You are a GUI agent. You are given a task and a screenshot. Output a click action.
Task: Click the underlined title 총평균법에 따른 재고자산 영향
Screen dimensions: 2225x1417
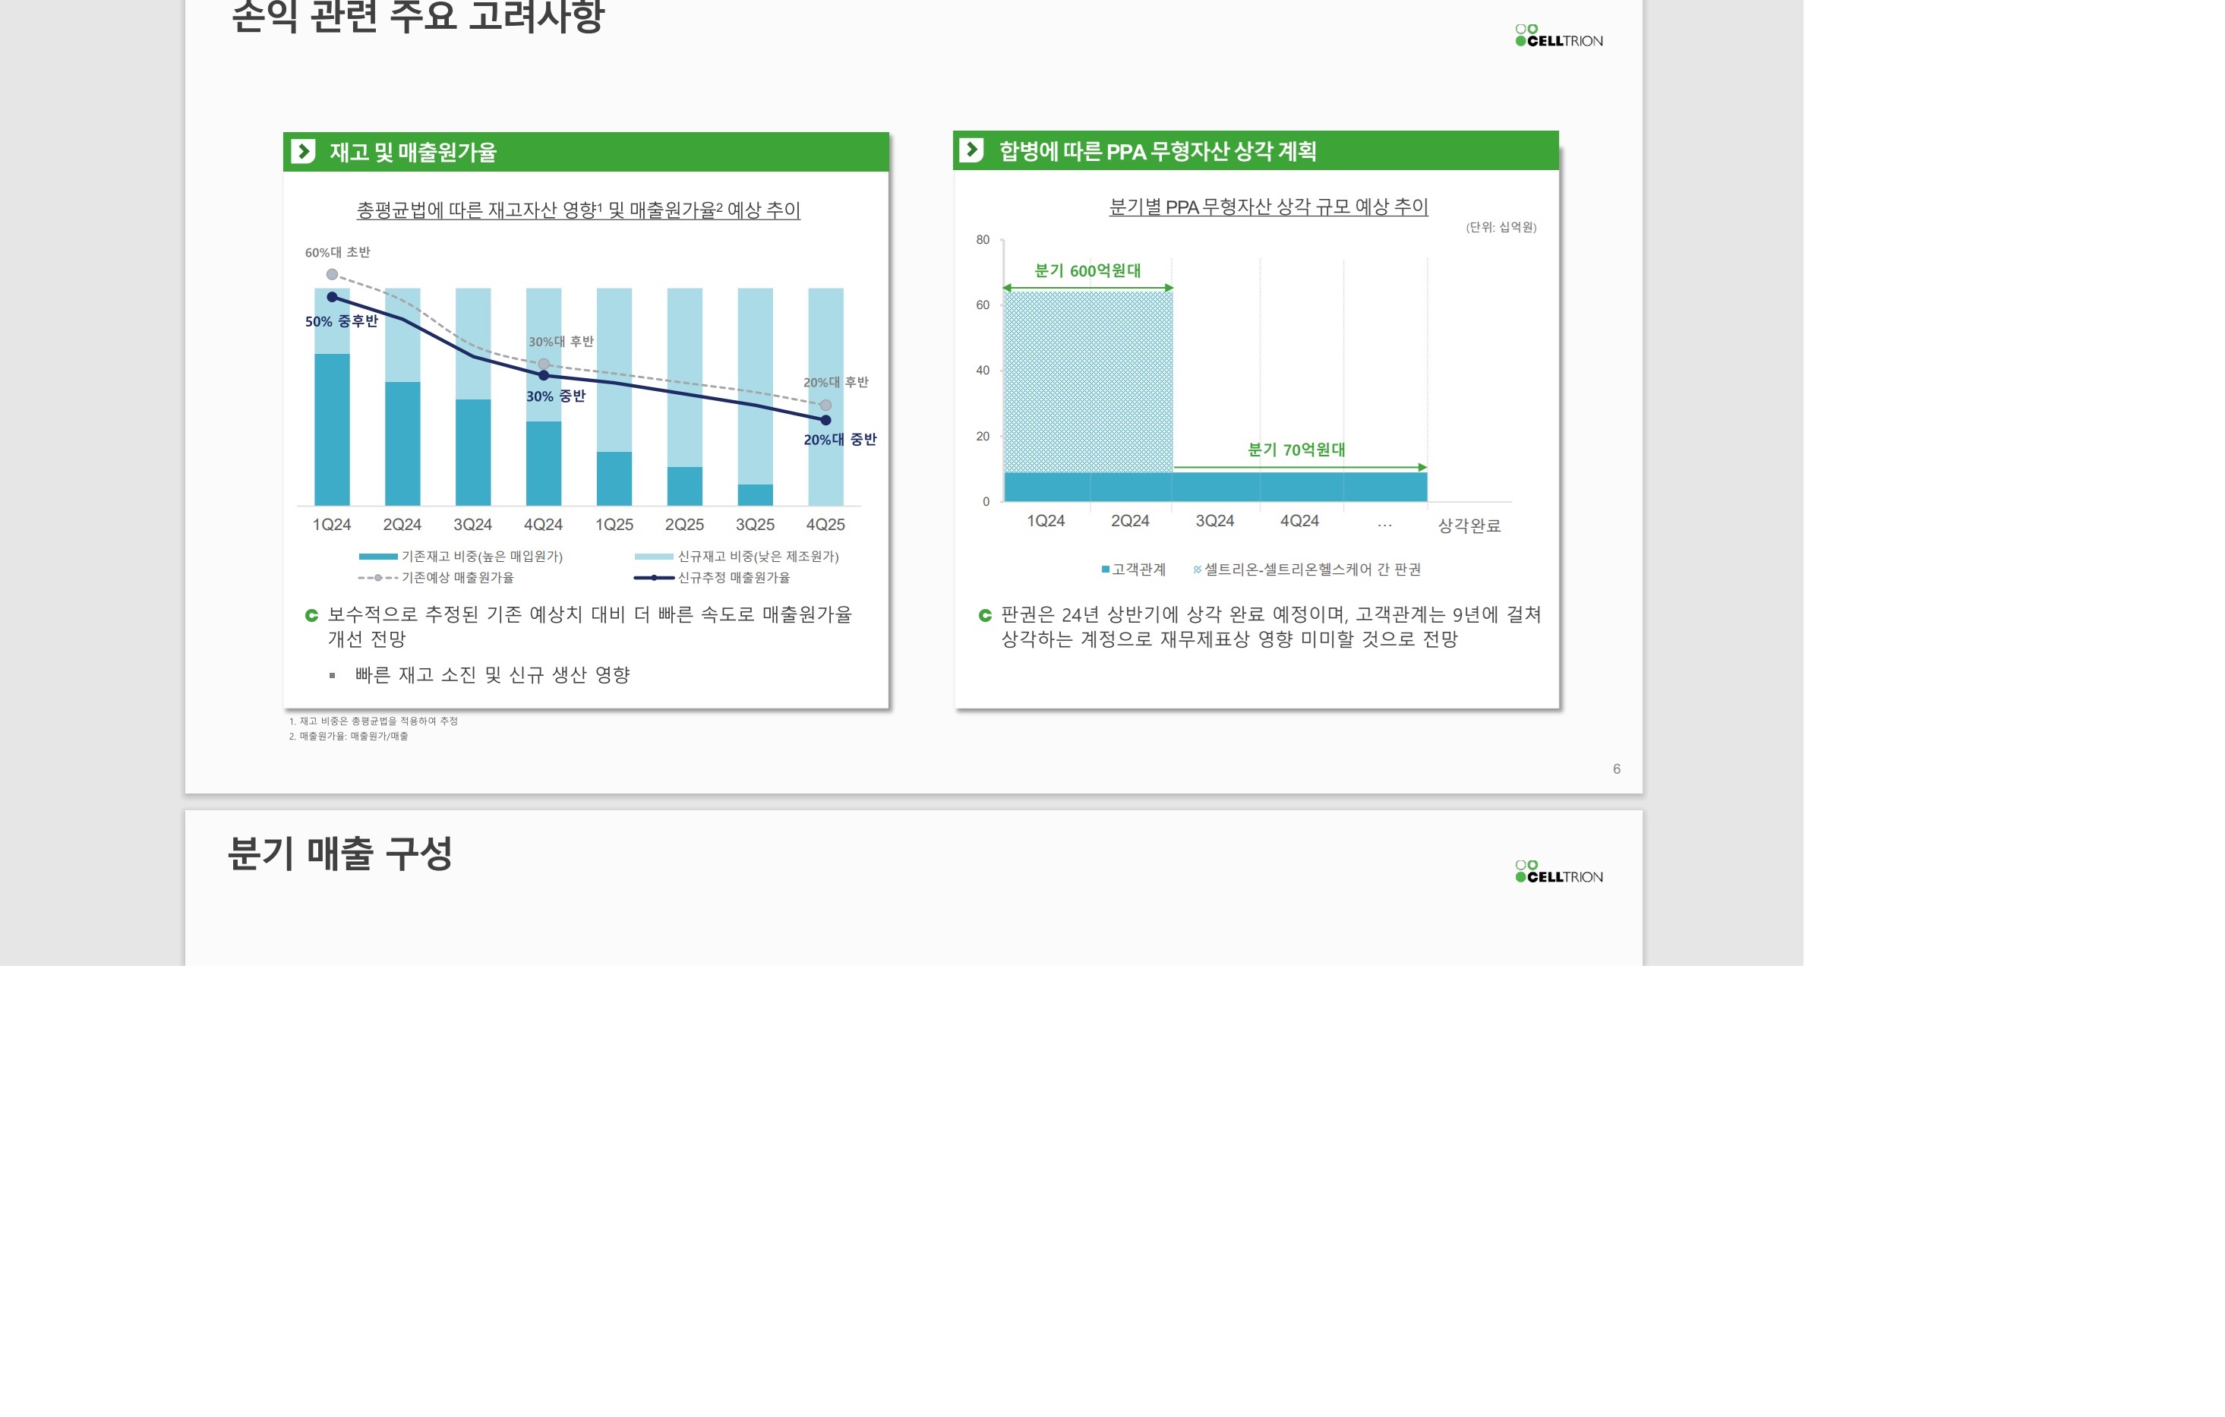[x=579, y=210]
